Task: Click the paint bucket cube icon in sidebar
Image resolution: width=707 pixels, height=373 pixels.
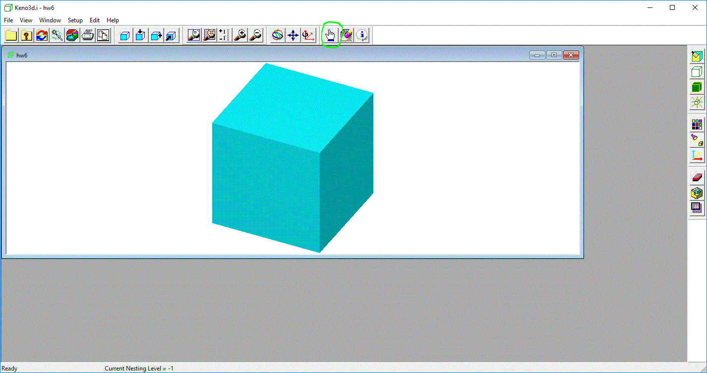Action: pyautogui.click(x=697, y=57)
